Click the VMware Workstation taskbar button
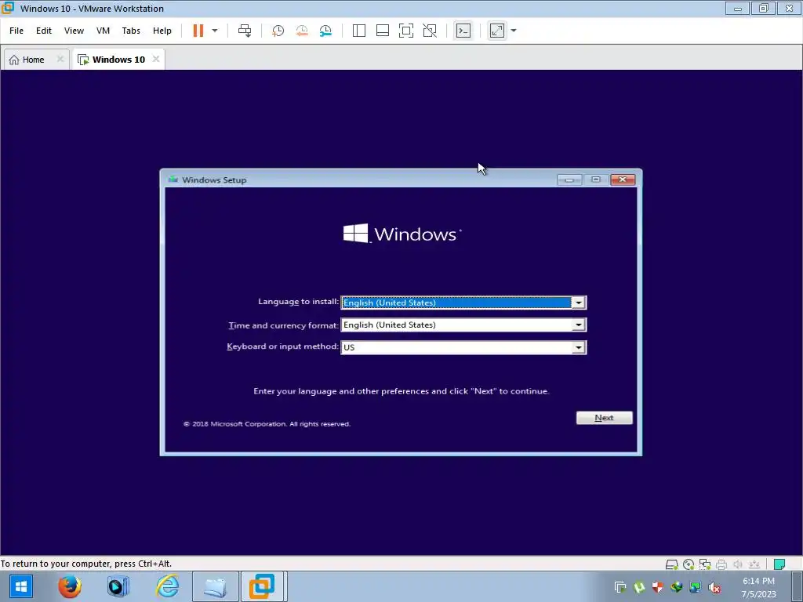The height and width of the screenshot is (602, 803). [262, 586]
